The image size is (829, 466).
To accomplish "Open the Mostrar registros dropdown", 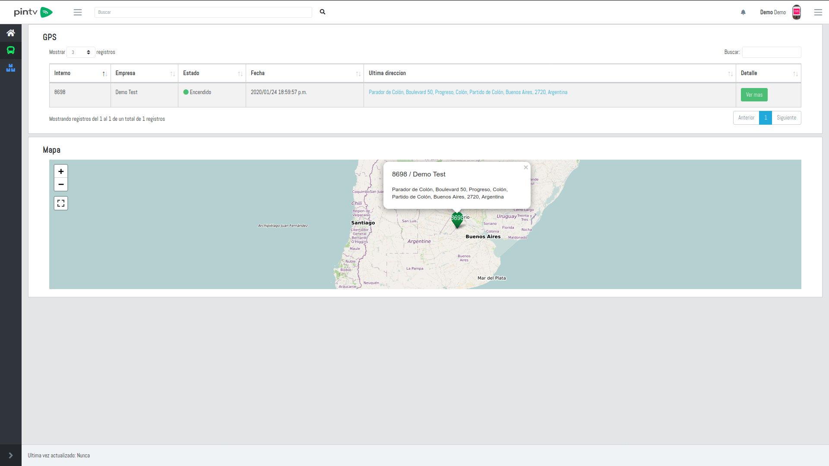I will [81, 52].
